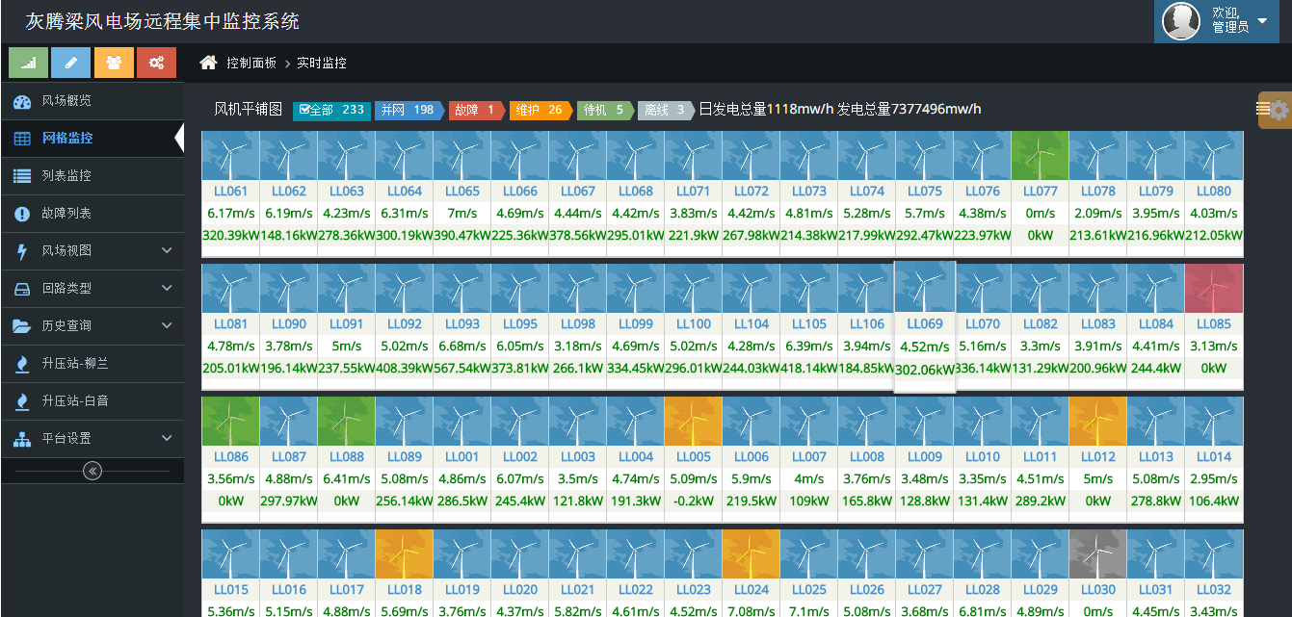The height and width of the screenshot is (617, 1292).
Task: Click the sitemap icon beside 平台设置
Action: pyautogui.click(x=22, y=439)
